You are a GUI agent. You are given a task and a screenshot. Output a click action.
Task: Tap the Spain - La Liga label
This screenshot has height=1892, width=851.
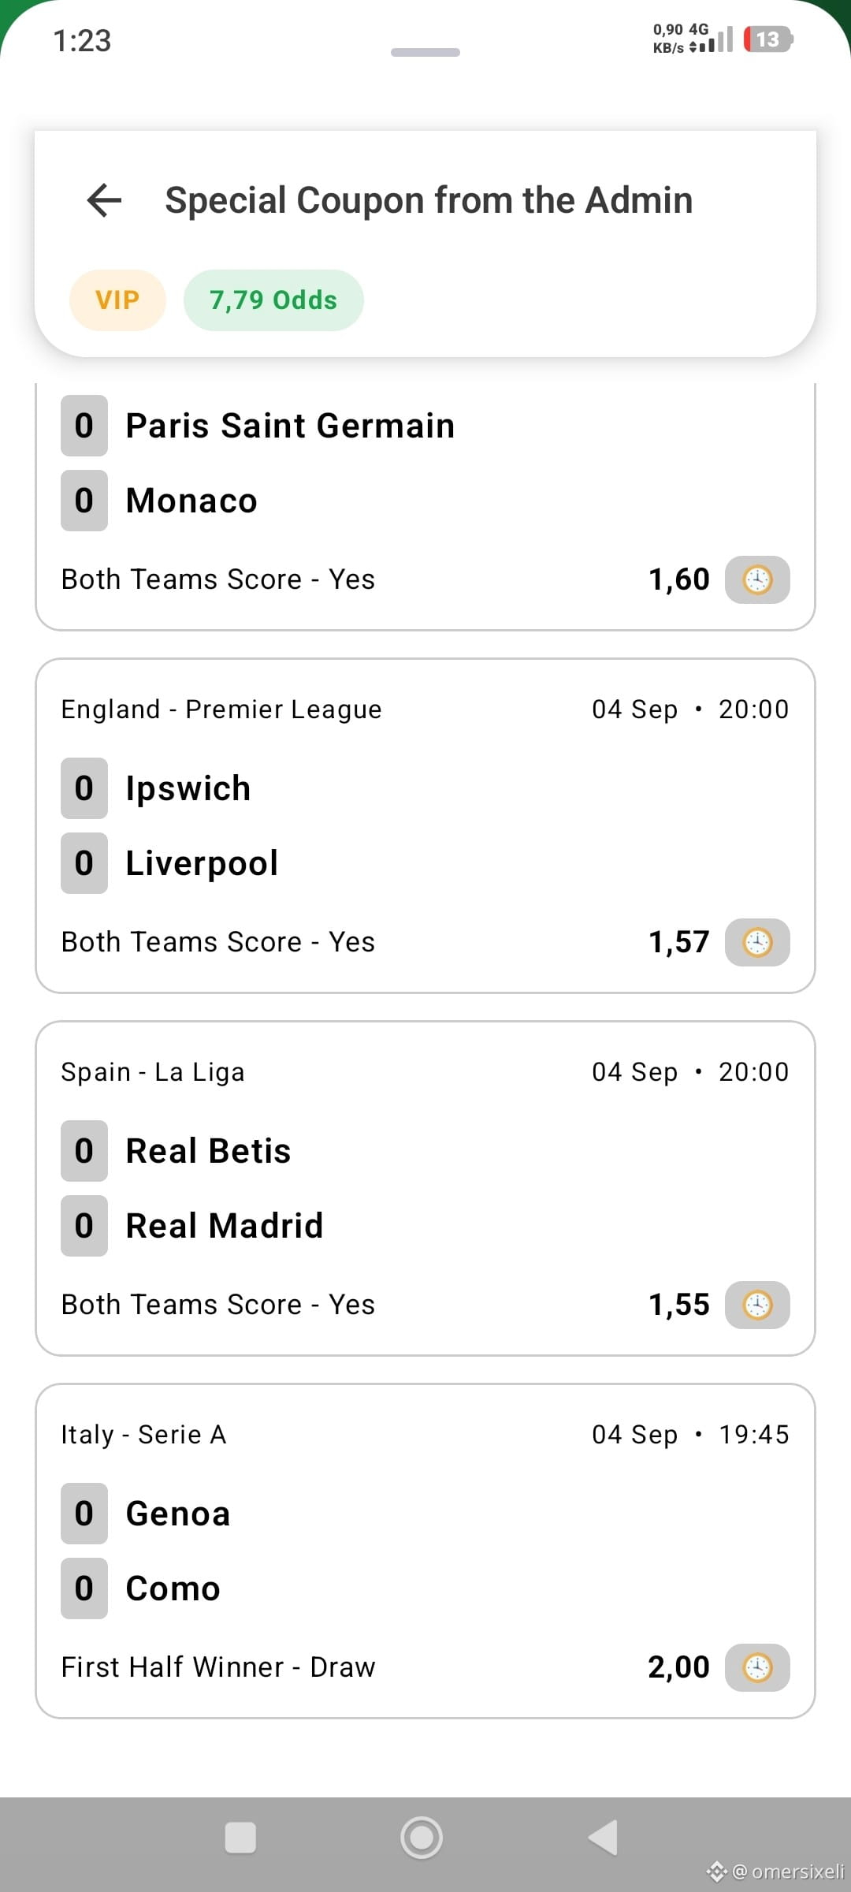[153, 1072]
